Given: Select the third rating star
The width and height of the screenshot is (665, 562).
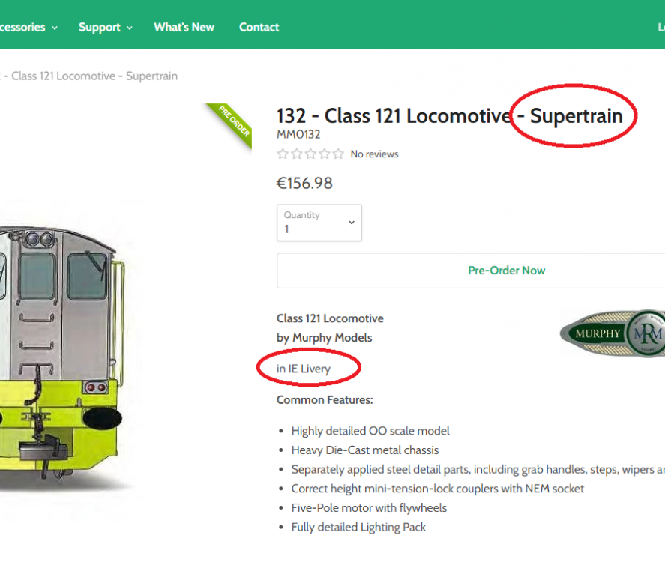Looking at the screenshot, I should [x=310, y=154].
